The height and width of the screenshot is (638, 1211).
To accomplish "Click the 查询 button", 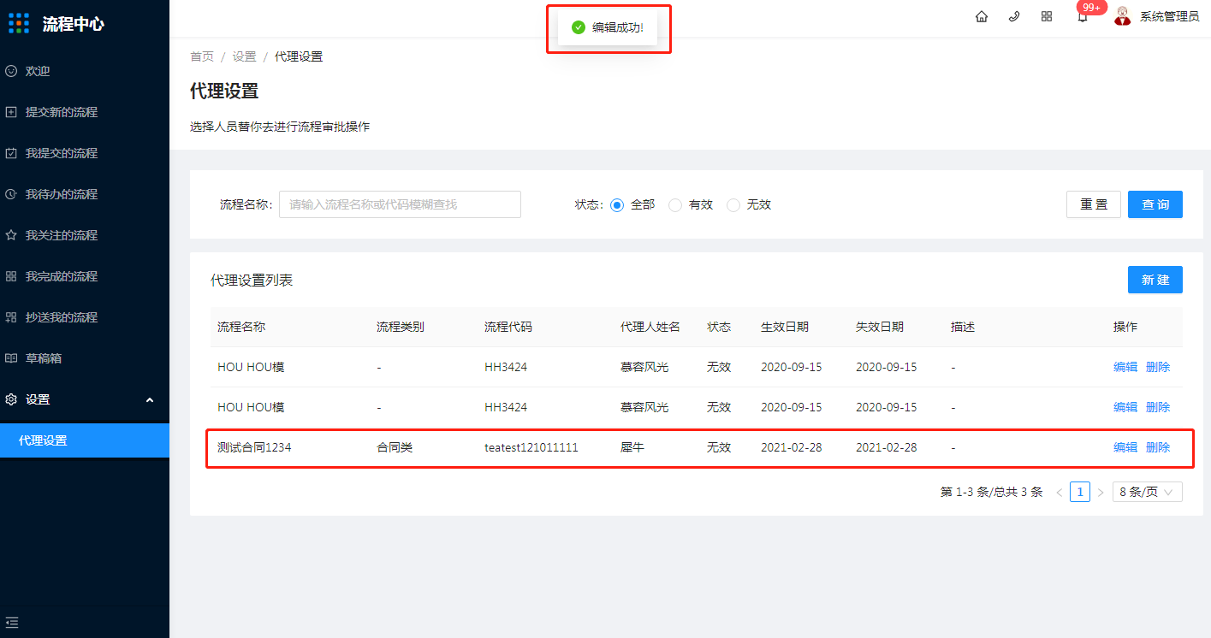I will (1155, 204).
